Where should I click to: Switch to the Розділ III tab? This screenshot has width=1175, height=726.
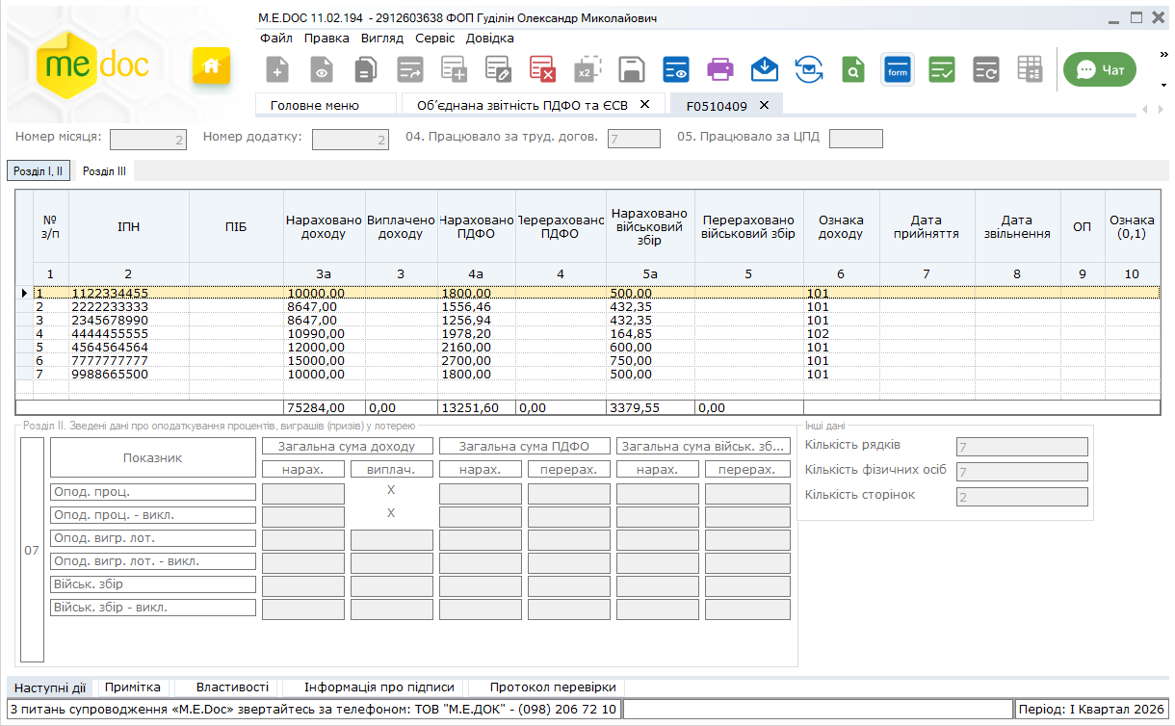pyautogui.click(x=104, y=171)
